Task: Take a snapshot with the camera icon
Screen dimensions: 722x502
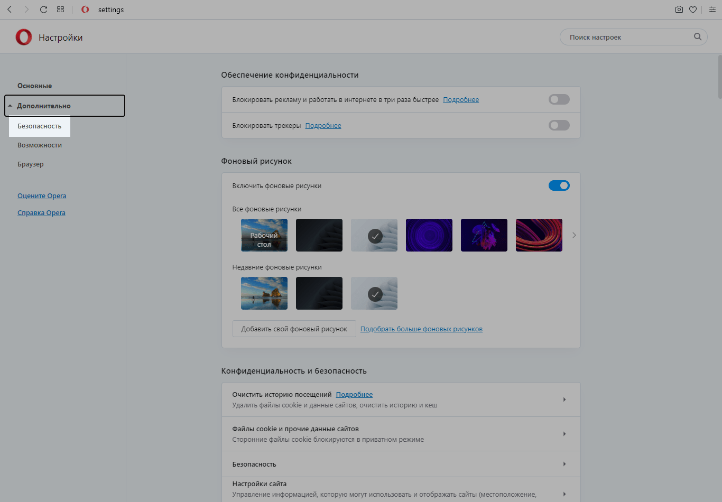Action: (x=679, y=10)
